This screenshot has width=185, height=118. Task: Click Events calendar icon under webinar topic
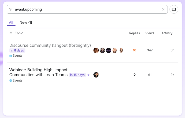(x=10, y=81)
